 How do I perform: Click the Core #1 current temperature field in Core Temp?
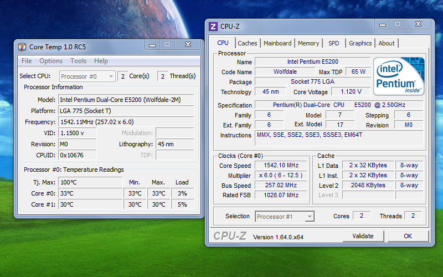[x=90, y=204]
